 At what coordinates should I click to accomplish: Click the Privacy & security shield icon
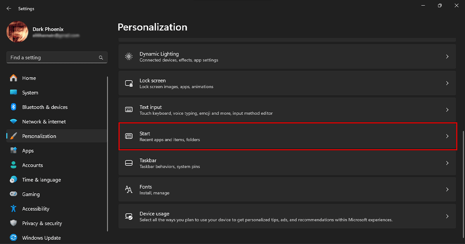(x=14, y=223)
